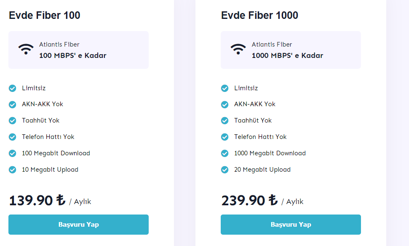Click the 239.90 ₺ monthly price
The width and height of the screenshot is (409, 246).
point(249,200)
